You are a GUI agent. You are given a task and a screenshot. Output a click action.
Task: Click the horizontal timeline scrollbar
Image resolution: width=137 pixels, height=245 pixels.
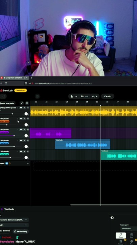pos(104,205)
